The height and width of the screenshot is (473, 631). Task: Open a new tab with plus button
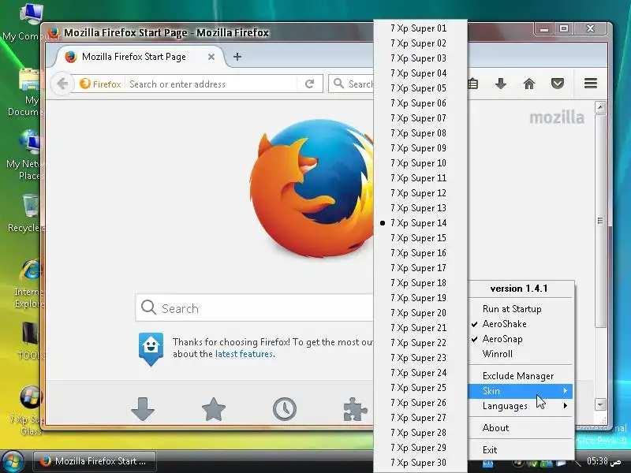point(237,57)
